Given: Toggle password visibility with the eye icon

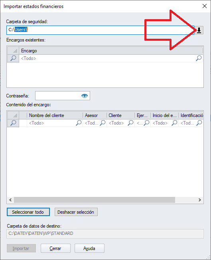Looking at the screenshot, I should [85, 96].
